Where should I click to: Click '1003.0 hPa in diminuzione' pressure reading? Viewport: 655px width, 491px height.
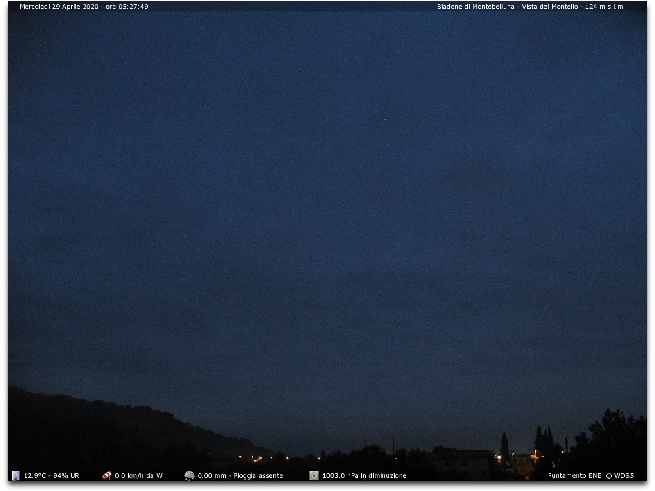tap(364, 476)
